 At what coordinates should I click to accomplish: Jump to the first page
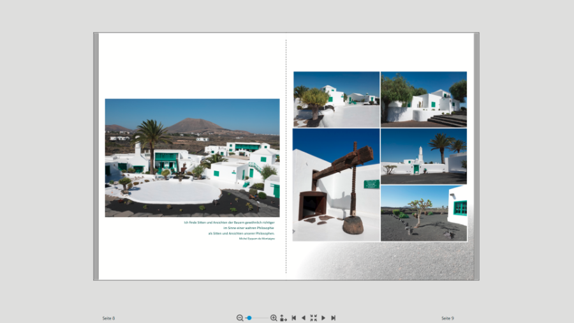tap(293, 318)
